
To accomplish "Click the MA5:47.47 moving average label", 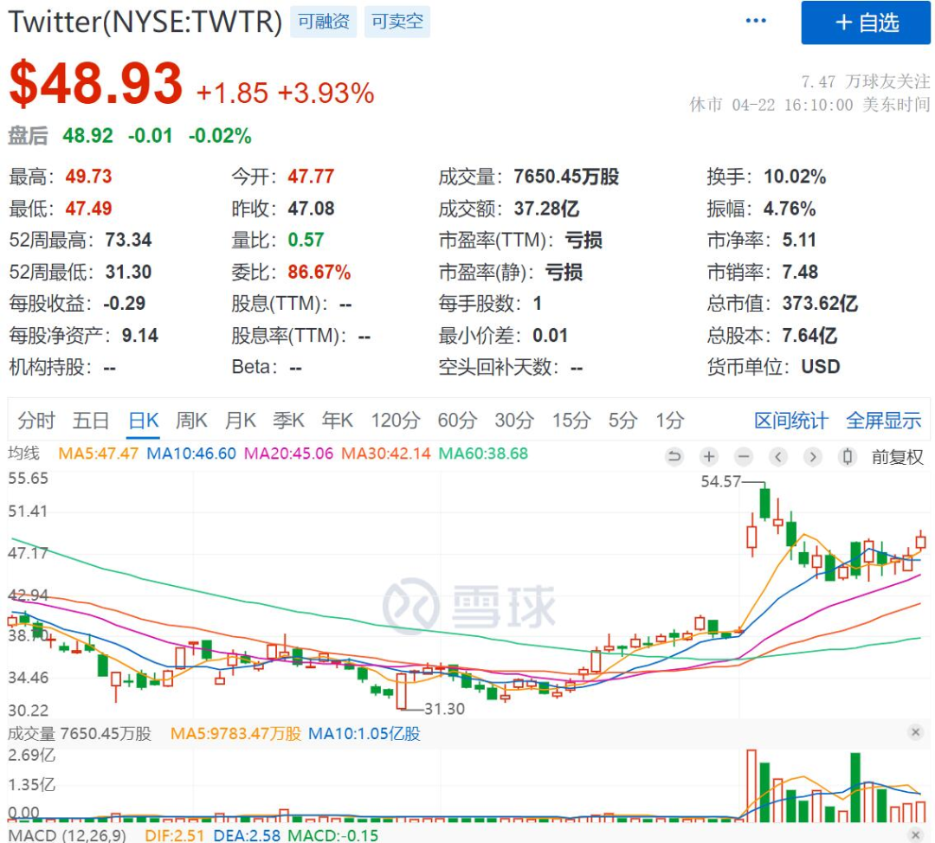I will [x=99, y=454].
